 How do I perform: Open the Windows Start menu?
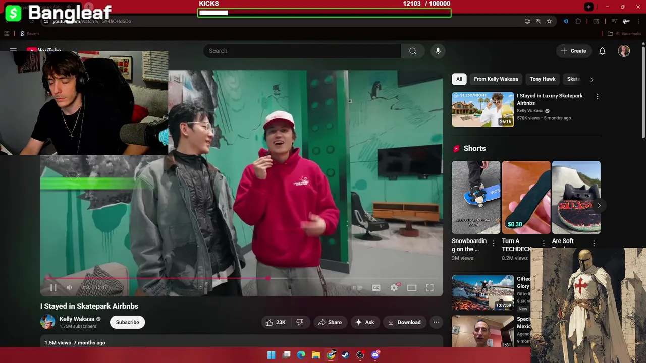[271, 355]
